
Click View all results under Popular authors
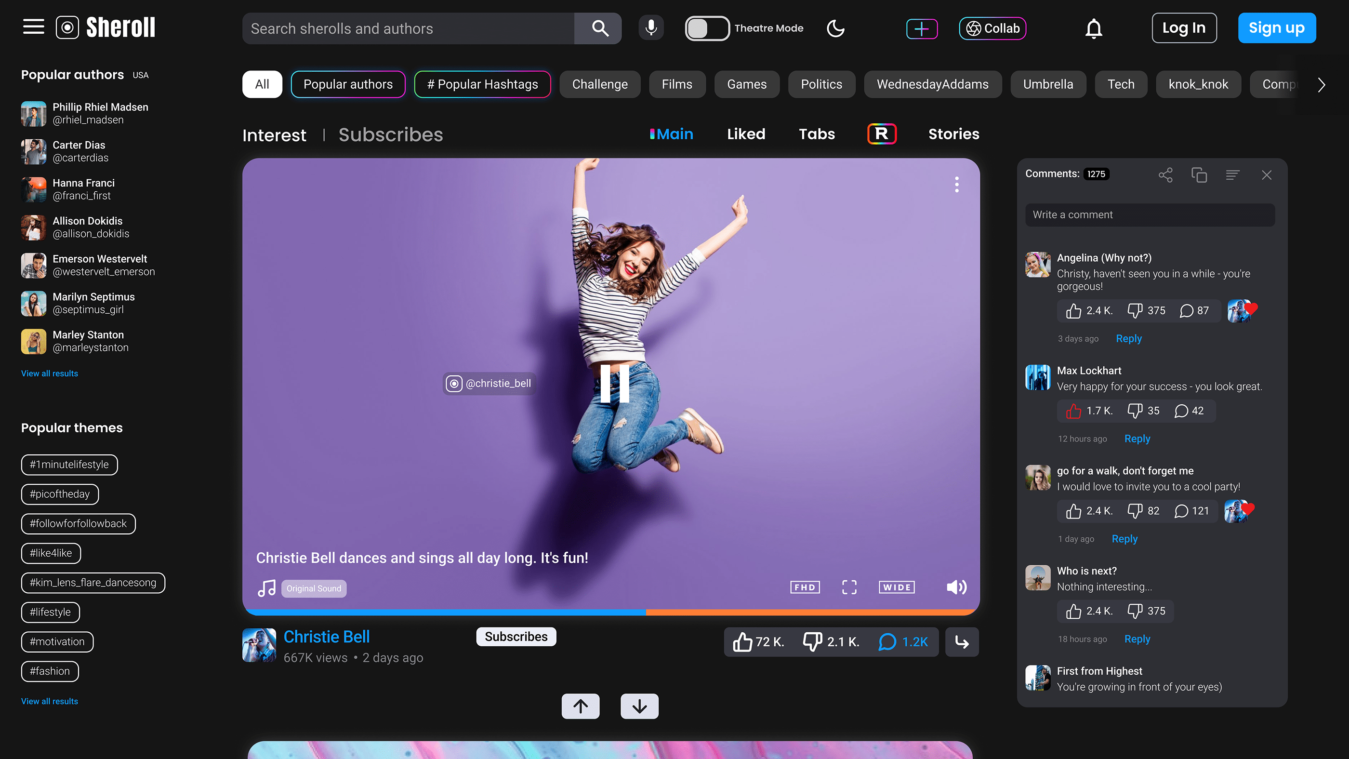(49, 373)
